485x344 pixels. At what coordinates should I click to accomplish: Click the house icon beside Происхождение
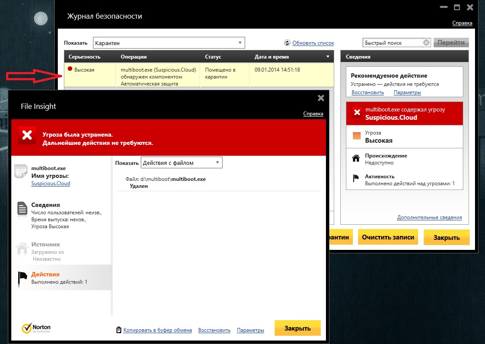click(356, 158)
